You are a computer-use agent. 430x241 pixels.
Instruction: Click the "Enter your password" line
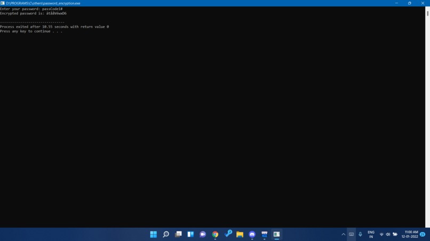click(x=31, y=9)
